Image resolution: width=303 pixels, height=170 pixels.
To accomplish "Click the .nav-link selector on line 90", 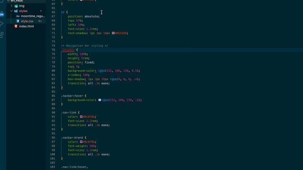I will click(69, 112).
